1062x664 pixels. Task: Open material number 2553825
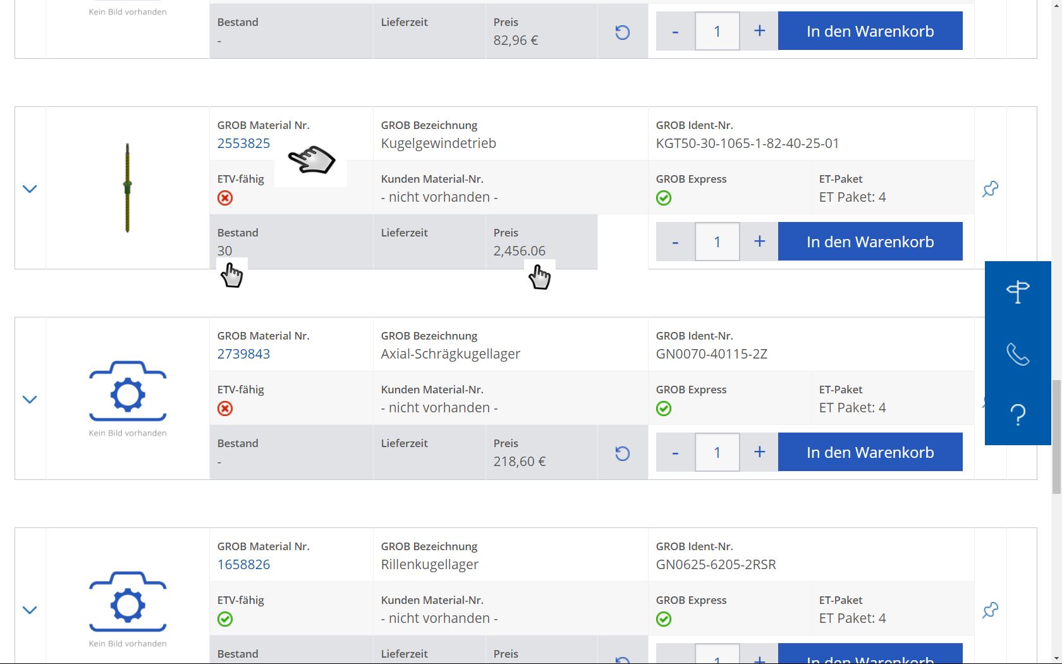[243, 143]
